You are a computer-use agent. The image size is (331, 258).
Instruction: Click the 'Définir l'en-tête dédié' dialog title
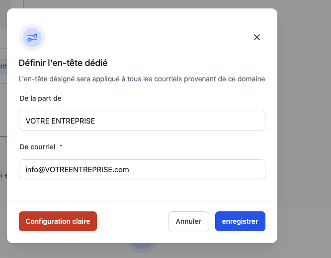tap(63, 63)
